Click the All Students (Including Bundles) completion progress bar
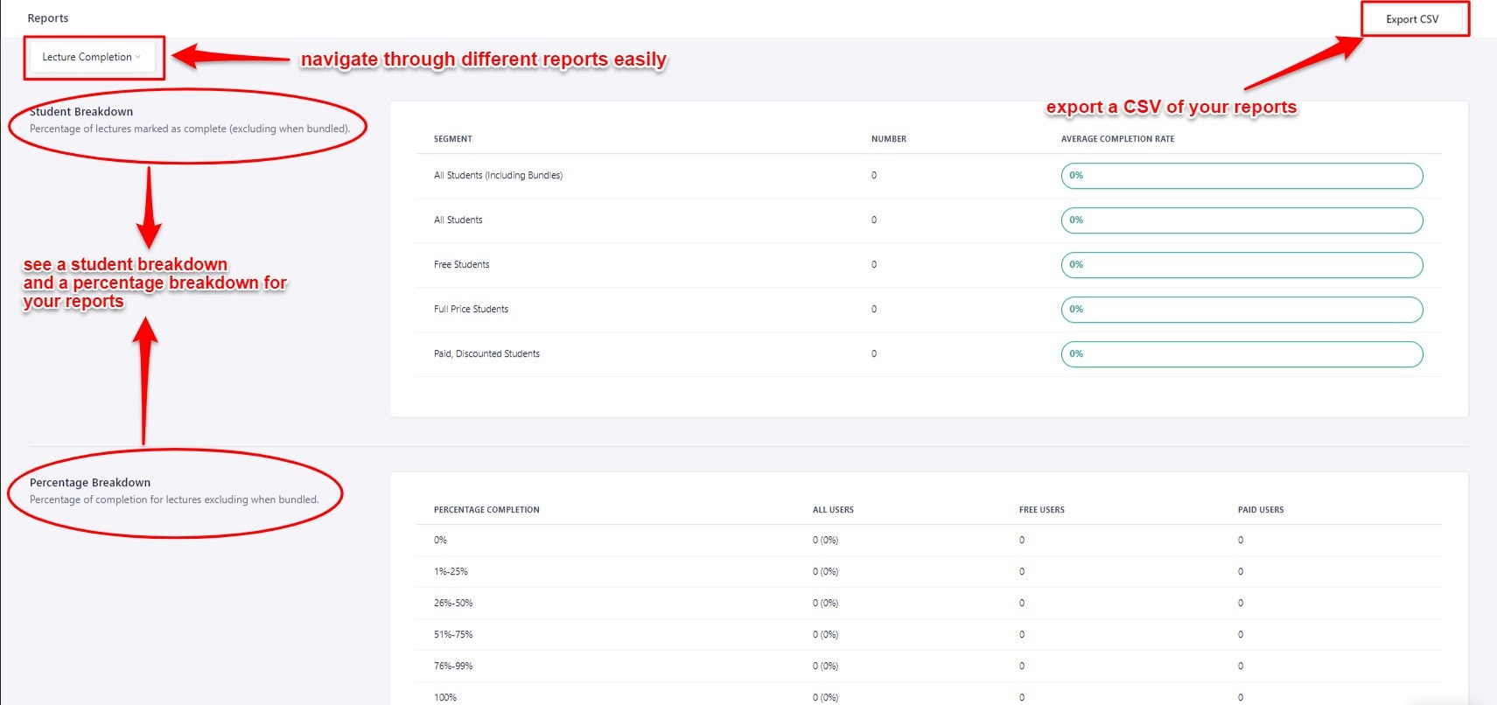 click(x=1242, y=176)
